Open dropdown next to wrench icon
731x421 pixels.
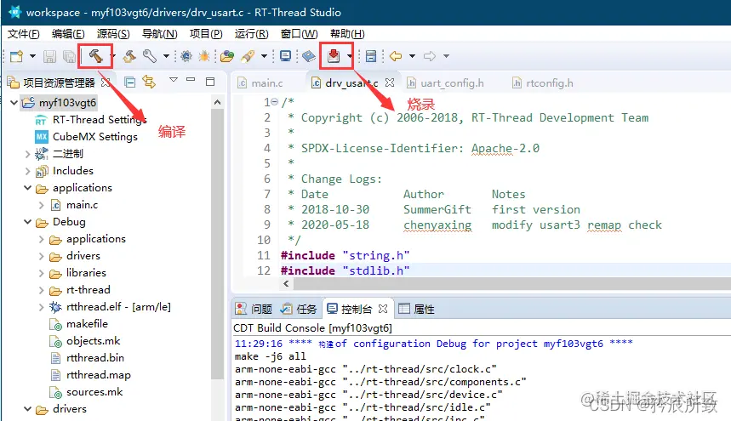[166, 56]
